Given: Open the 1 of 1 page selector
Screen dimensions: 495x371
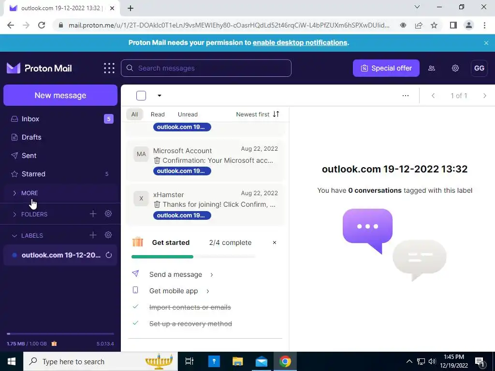Looking at the screenshot, I should pyautogui.click(x=459, y=96).
